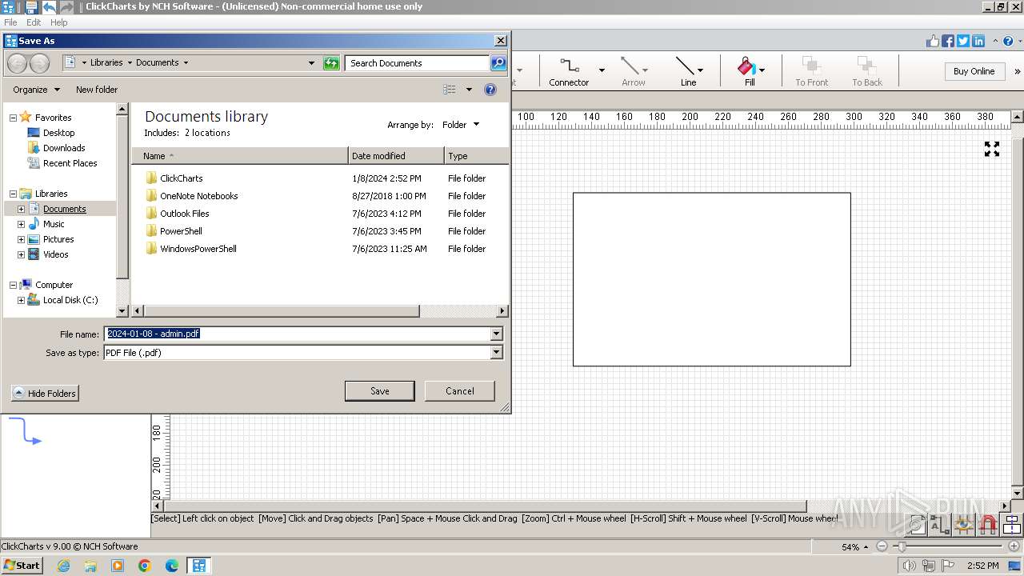Select the Connector tool in ClickCharts toolbar

pyautogui.click(x=569, y=70)
